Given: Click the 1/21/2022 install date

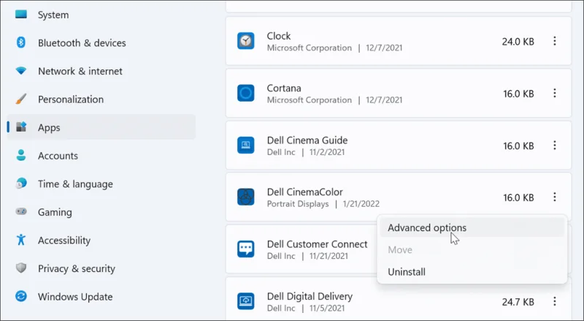Looking at the screenshot, I should tap(361, 204).
